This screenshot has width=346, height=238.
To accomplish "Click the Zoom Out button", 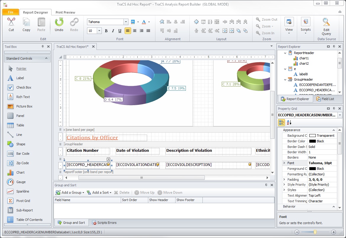I will [267, 19].
